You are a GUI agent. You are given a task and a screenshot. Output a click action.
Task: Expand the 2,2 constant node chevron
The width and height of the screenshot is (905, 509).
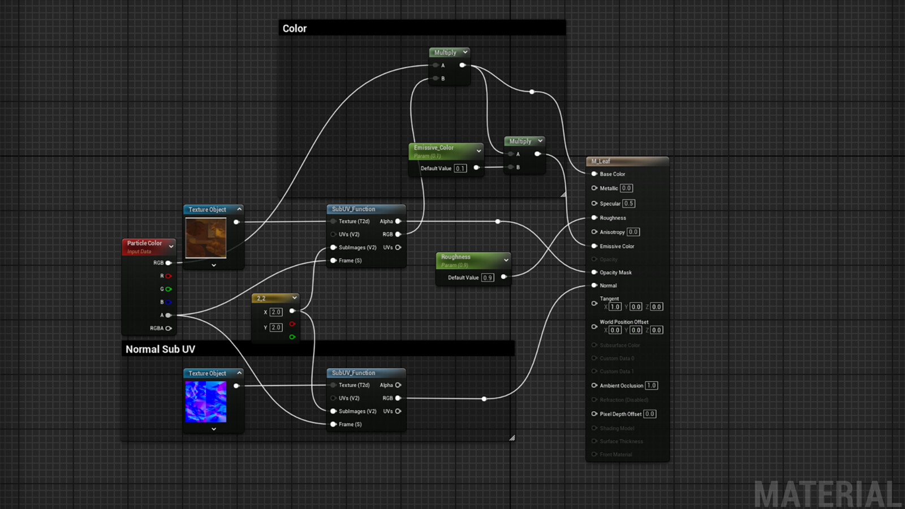click(295, 297)
